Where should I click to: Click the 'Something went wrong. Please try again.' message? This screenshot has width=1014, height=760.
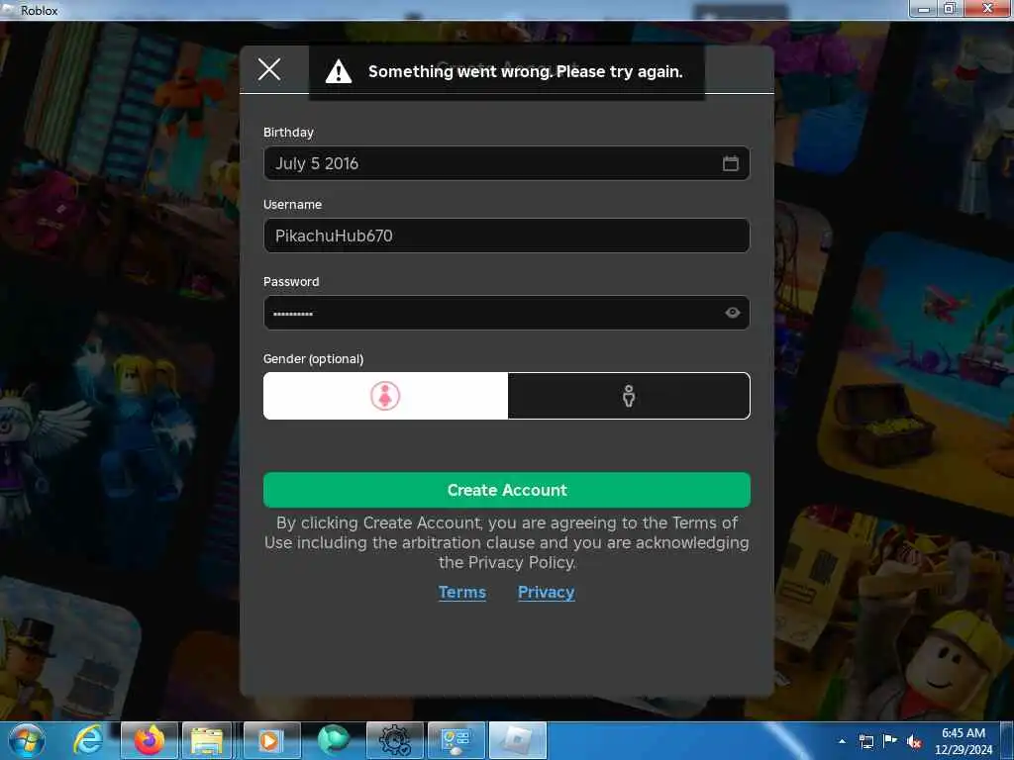click(525, 71)
